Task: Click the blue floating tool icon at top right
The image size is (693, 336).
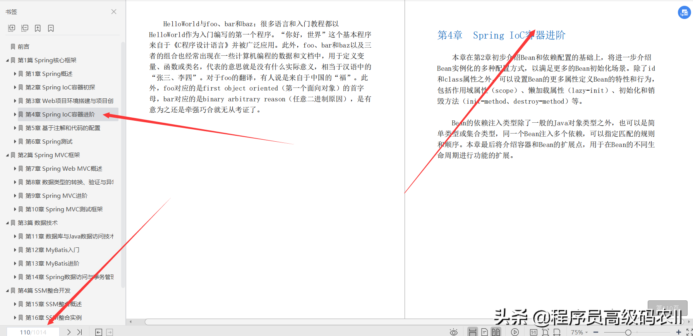Action: tap(684, 12)
